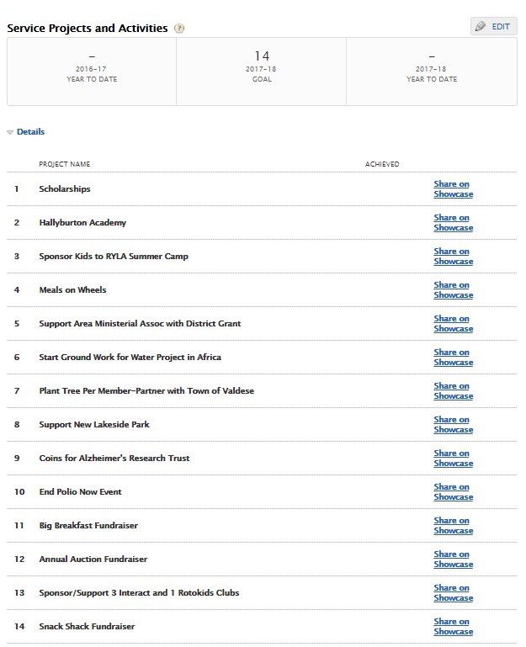Image resolution: width=526 pixels, height=647 pixels.
Task: Share Snack Shack Fundraiser on Showcase
Action: click(453, 626)
